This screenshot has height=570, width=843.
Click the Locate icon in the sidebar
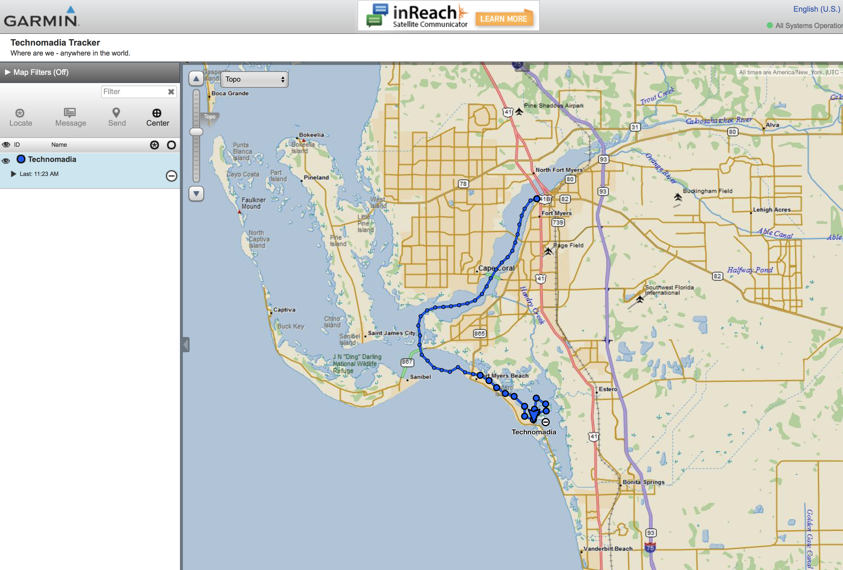coord(20,113)
